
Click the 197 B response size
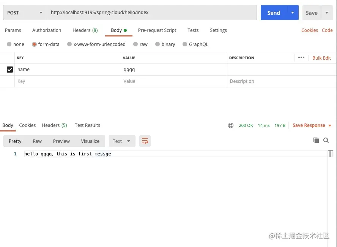[x=280, y=125]
